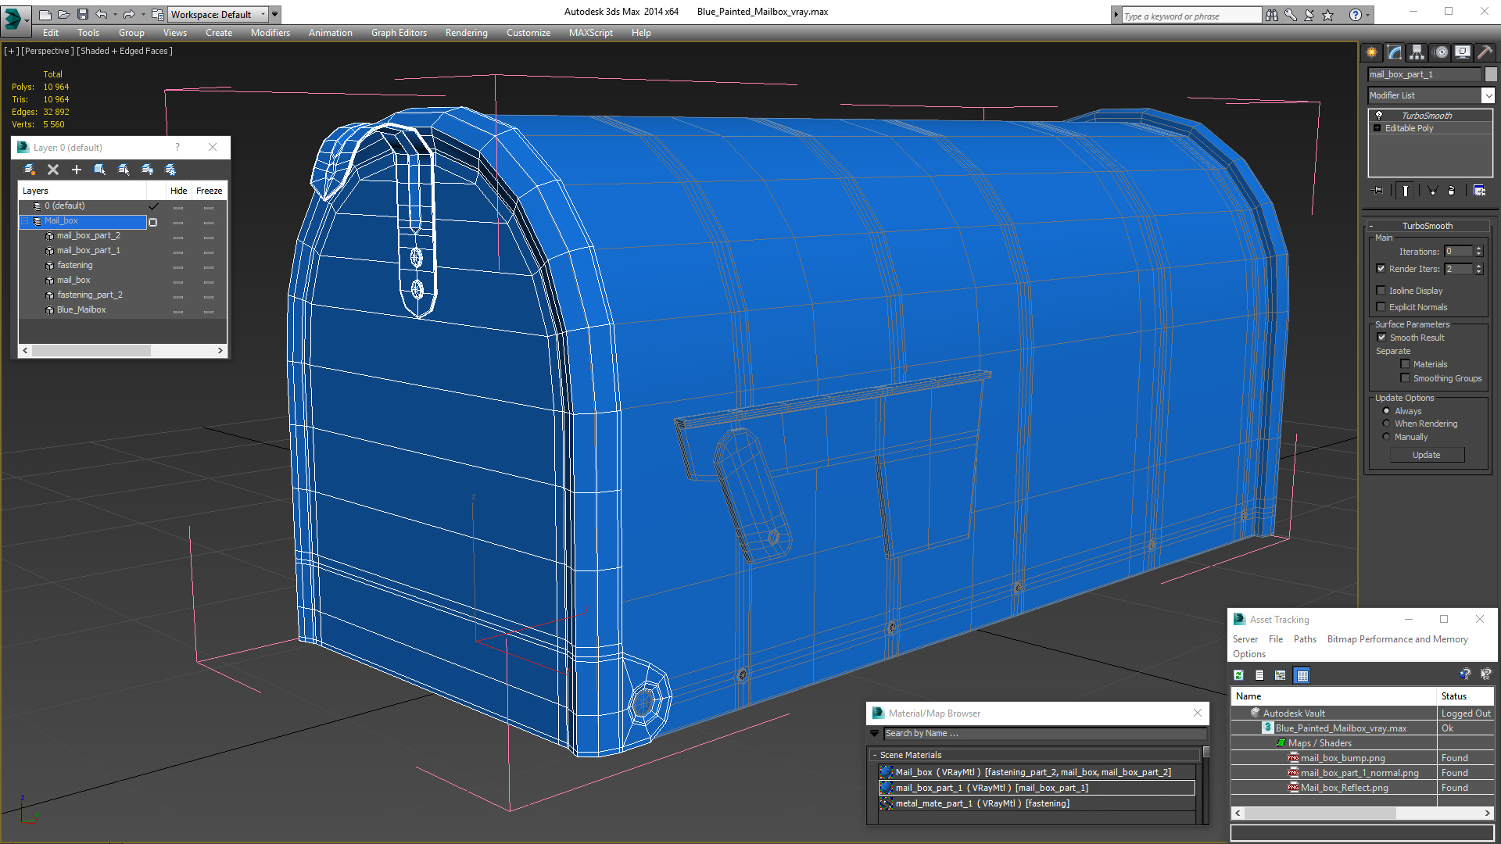This screenshot has width=1501, height=844.
Task: Click the Set Project Folder icon
Action: pyautogui.click(x=157, y=14)
